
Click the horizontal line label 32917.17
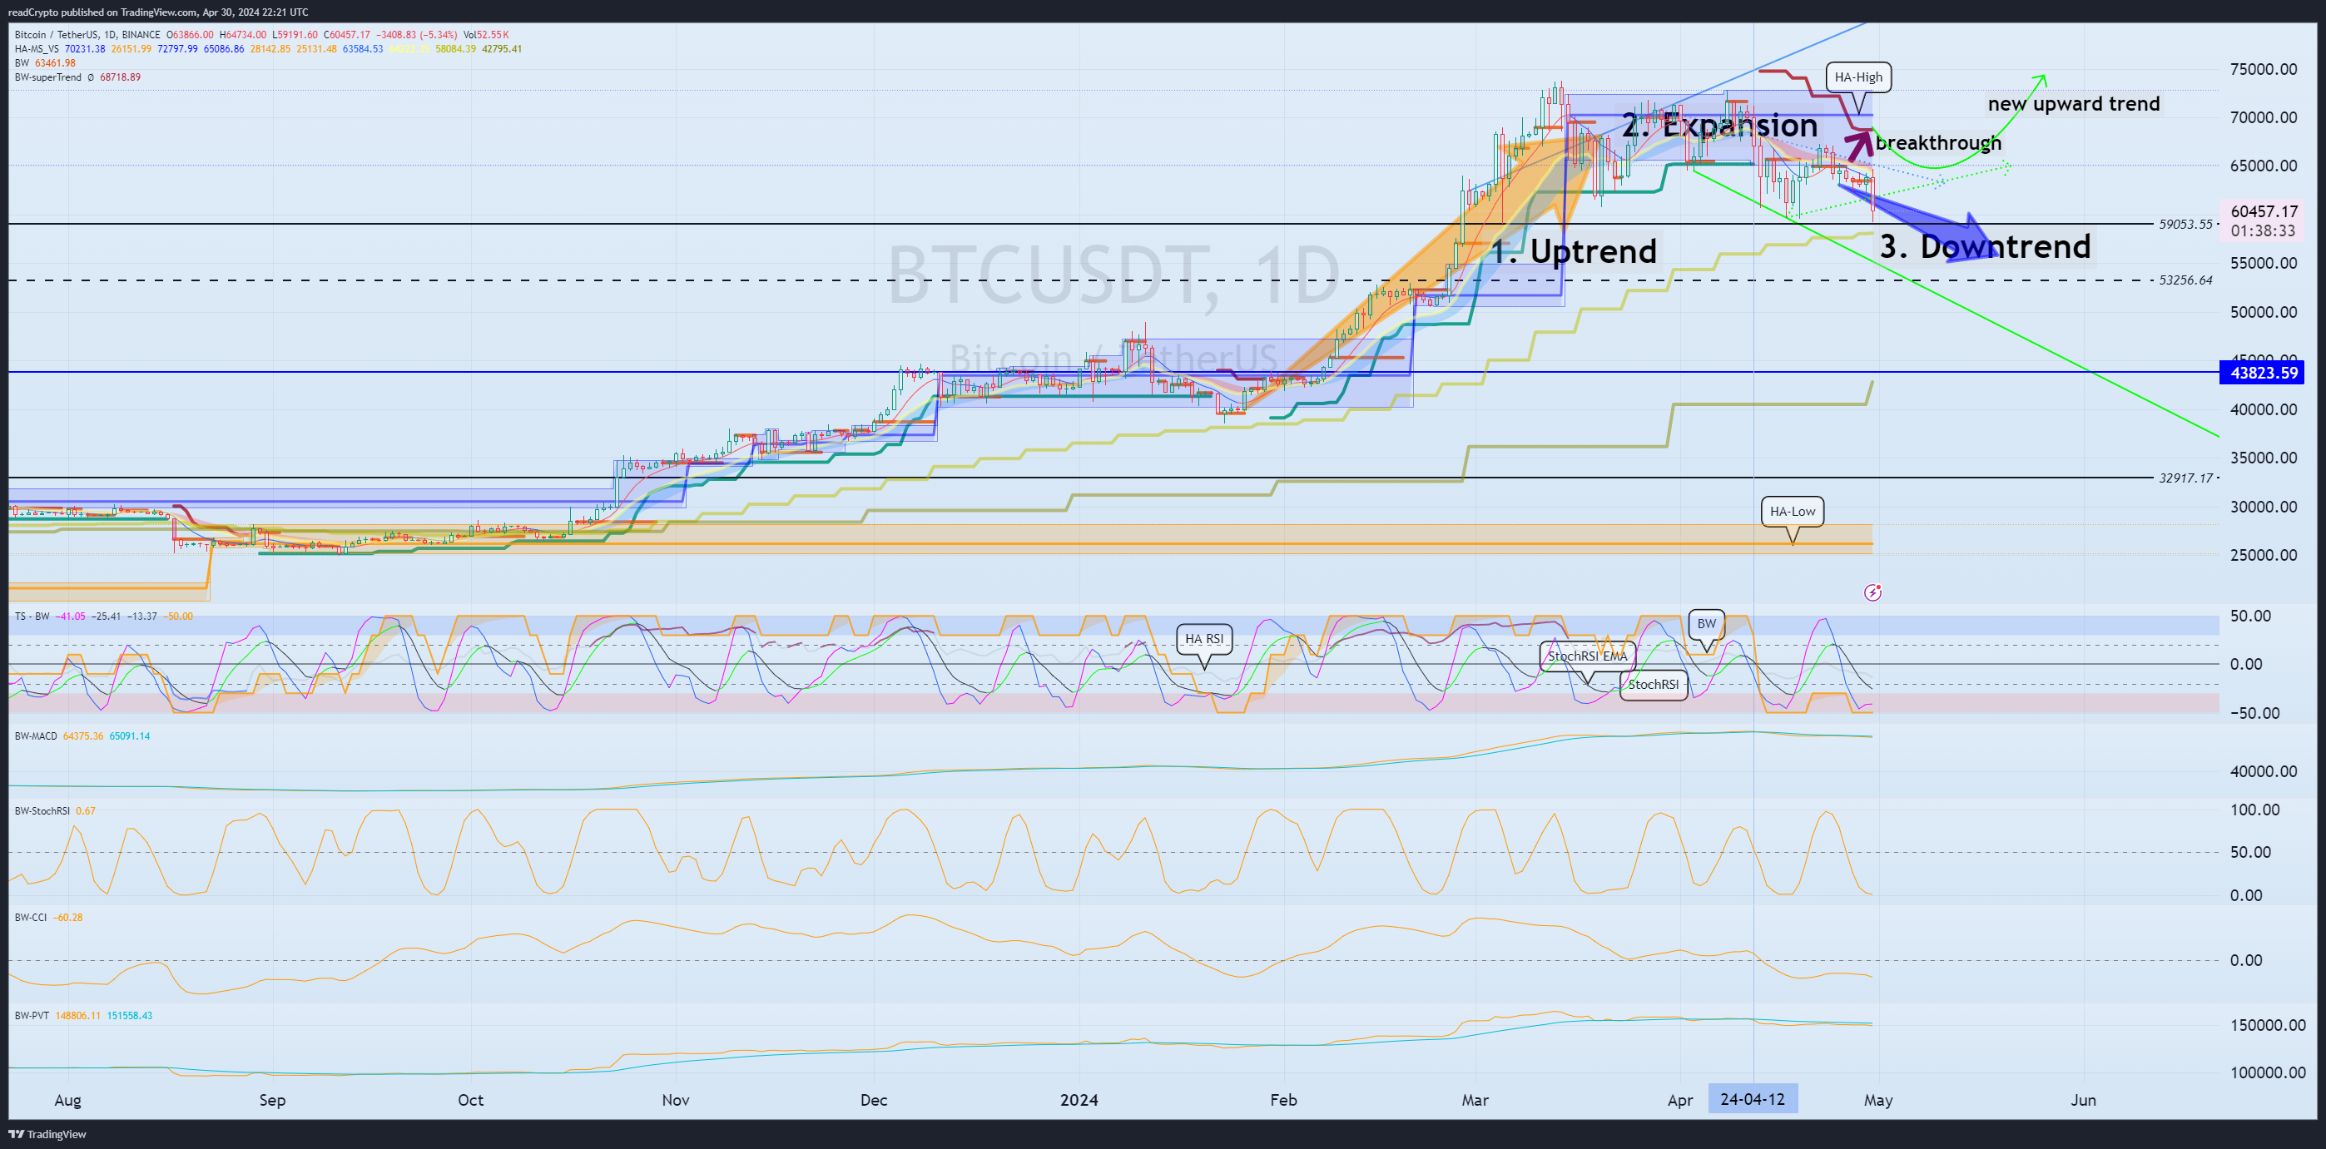coord(2185,478)
